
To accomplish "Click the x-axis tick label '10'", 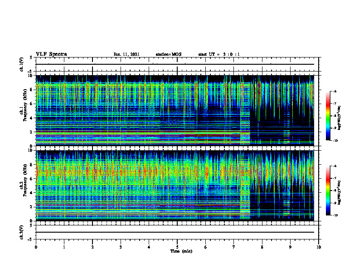I will pyautogui.click(x=319, y=247).
